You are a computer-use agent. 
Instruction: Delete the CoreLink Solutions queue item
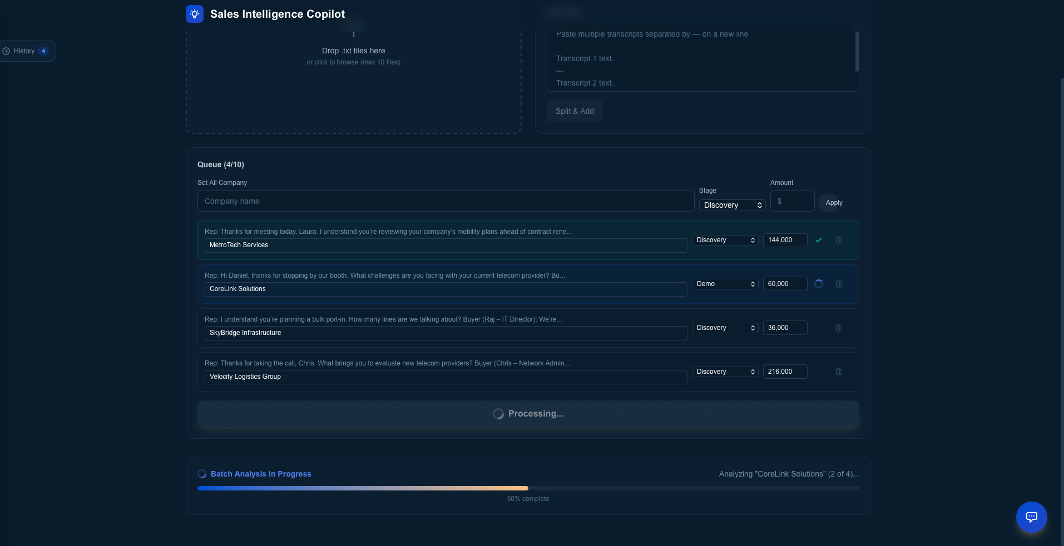pos(839,284)
